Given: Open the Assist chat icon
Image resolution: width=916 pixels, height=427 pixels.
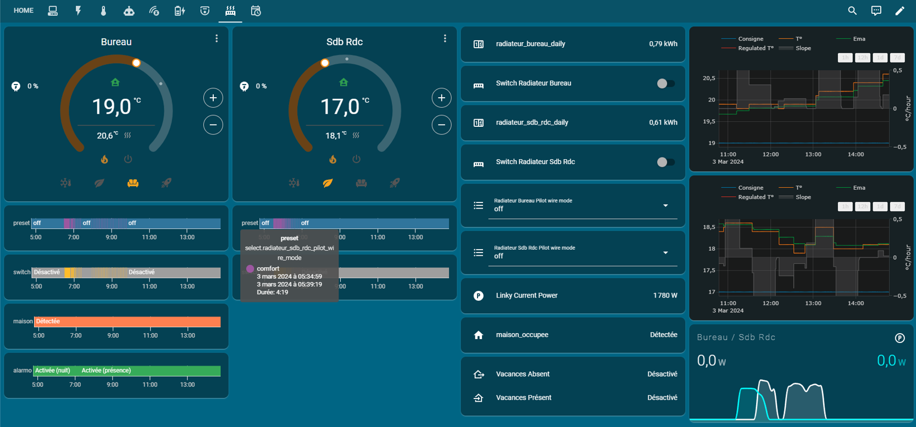Looking at the screenshot, I should pos(876,11).
